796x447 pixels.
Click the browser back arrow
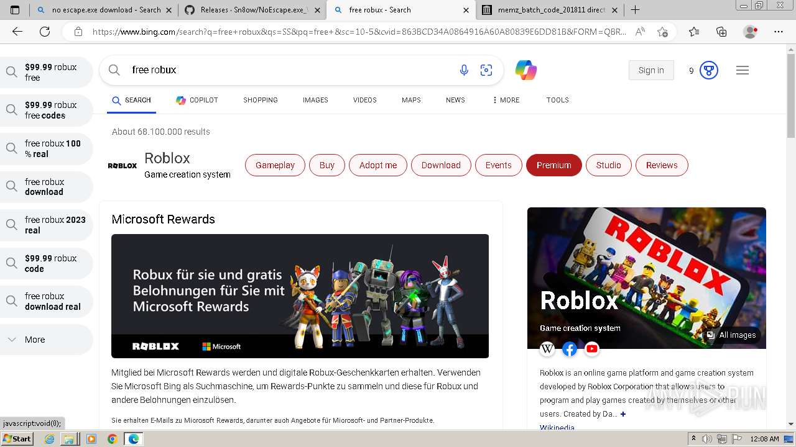[17, 32]
